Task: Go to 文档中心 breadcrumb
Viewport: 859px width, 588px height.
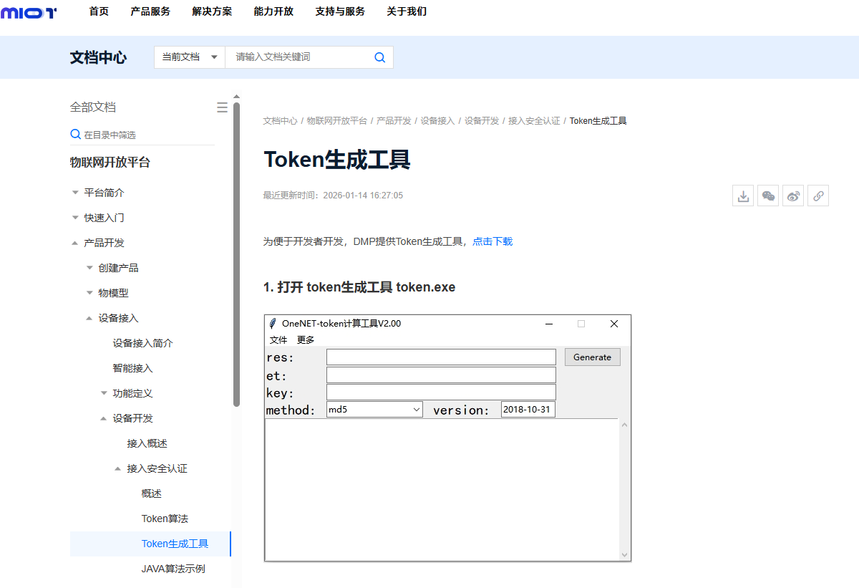Action: (280, 121)
